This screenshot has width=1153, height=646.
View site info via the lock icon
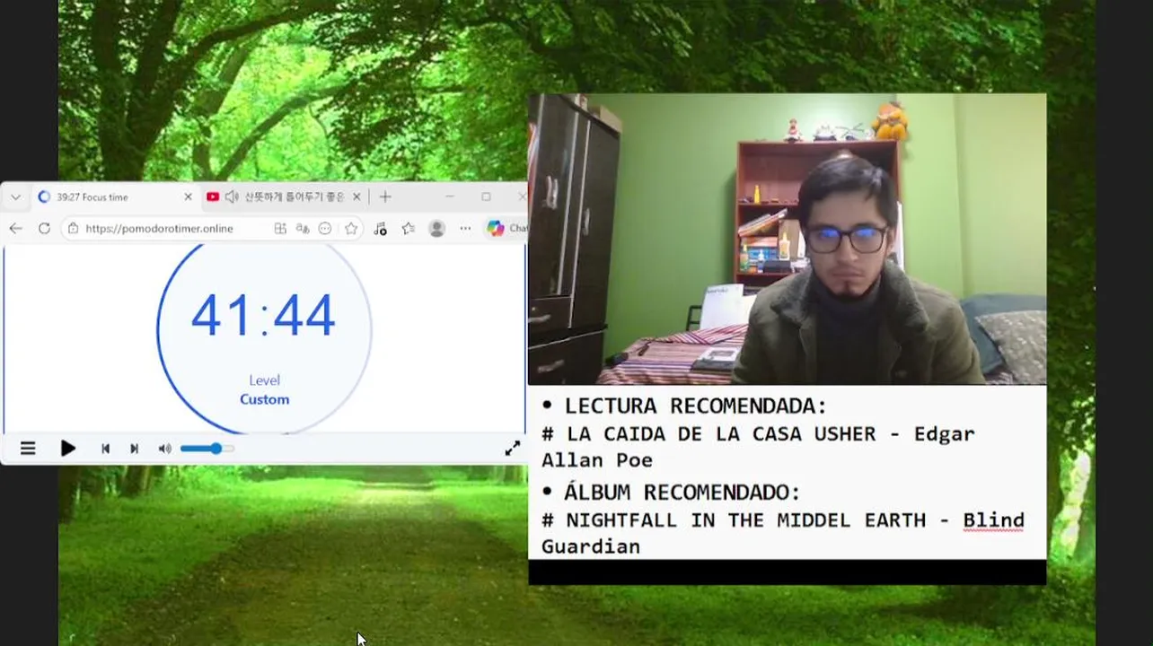pos(74,229)
